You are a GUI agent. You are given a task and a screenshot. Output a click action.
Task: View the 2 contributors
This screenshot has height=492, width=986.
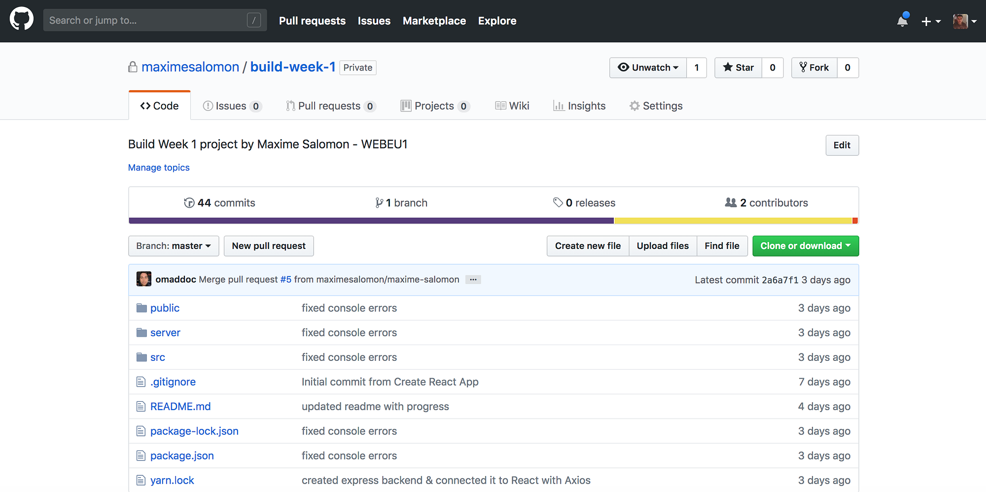pyautogui.click(x=767, y=203)
